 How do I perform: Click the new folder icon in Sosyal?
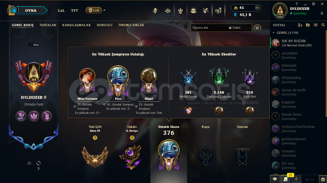point(308,25)
